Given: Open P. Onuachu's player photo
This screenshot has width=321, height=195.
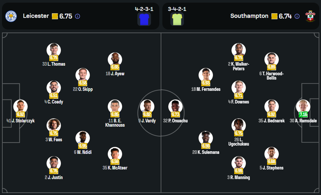Looking at the screenshot, I should point(176,107).
